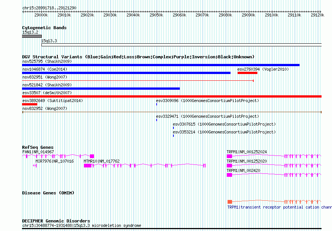Click the nsv525795 (Shaikh2009) label
332x231 pixels.
(x=47, y=61)
